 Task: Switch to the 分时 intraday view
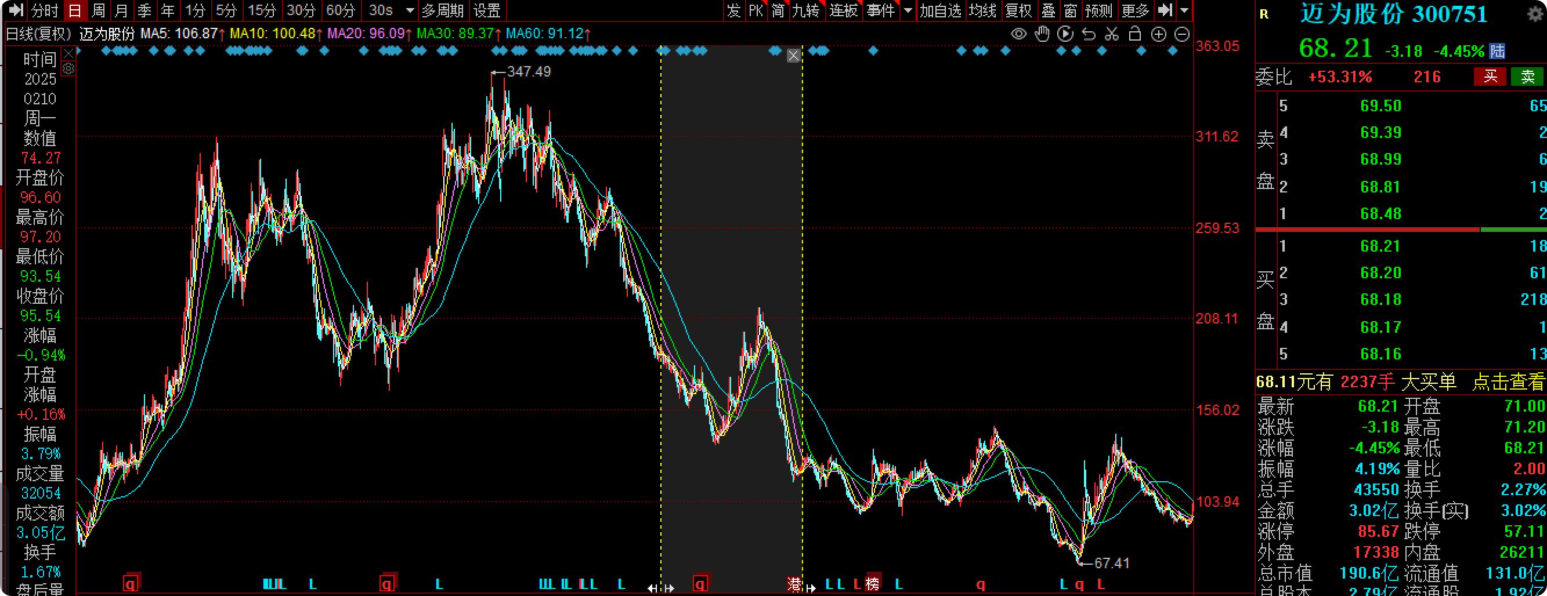tap(45, 10)
